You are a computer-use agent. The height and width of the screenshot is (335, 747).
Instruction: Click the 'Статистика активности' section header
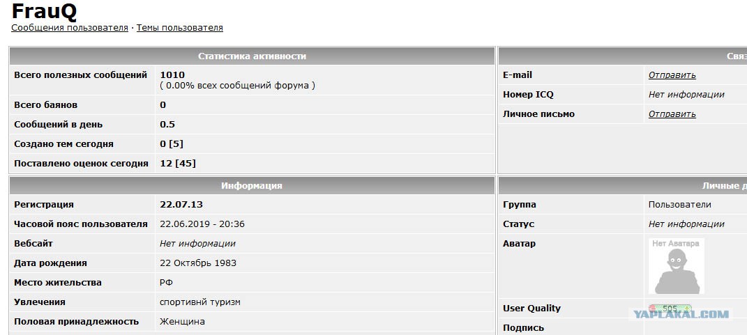pyautogui.click(x=252, y=56)
